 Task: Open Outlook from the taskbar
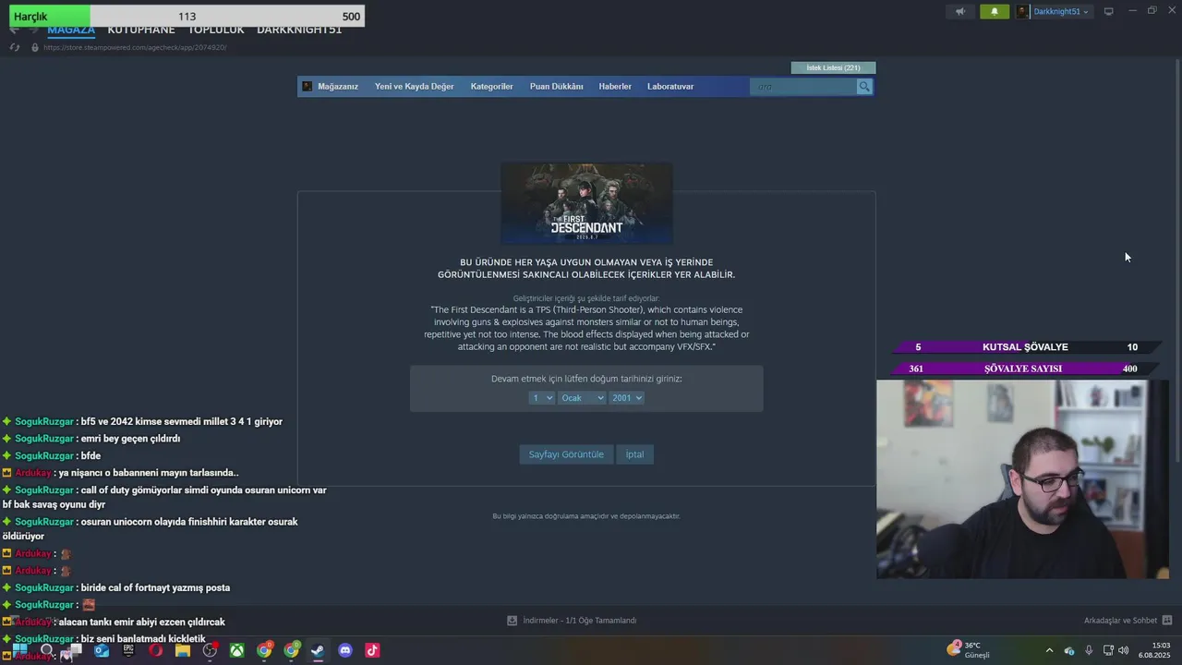(x=102, y=650)
